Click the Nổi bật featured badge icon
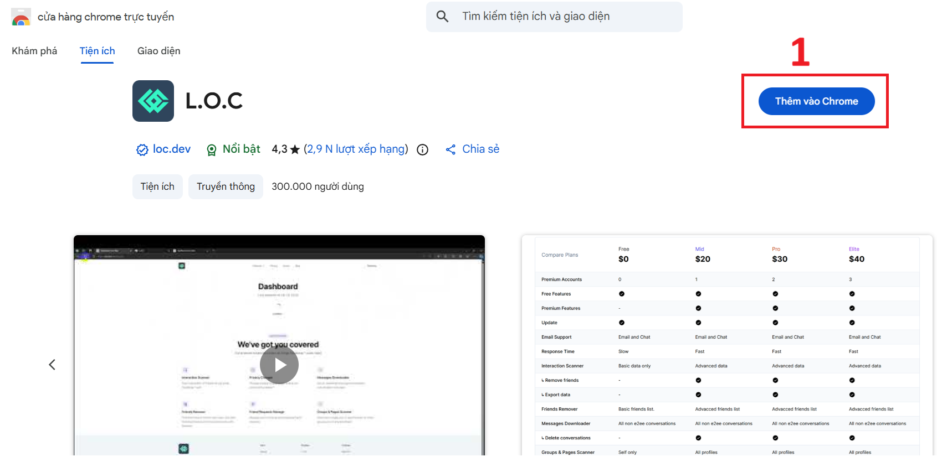Viewport: 937px width, 472px height. (x=211, y=150)
